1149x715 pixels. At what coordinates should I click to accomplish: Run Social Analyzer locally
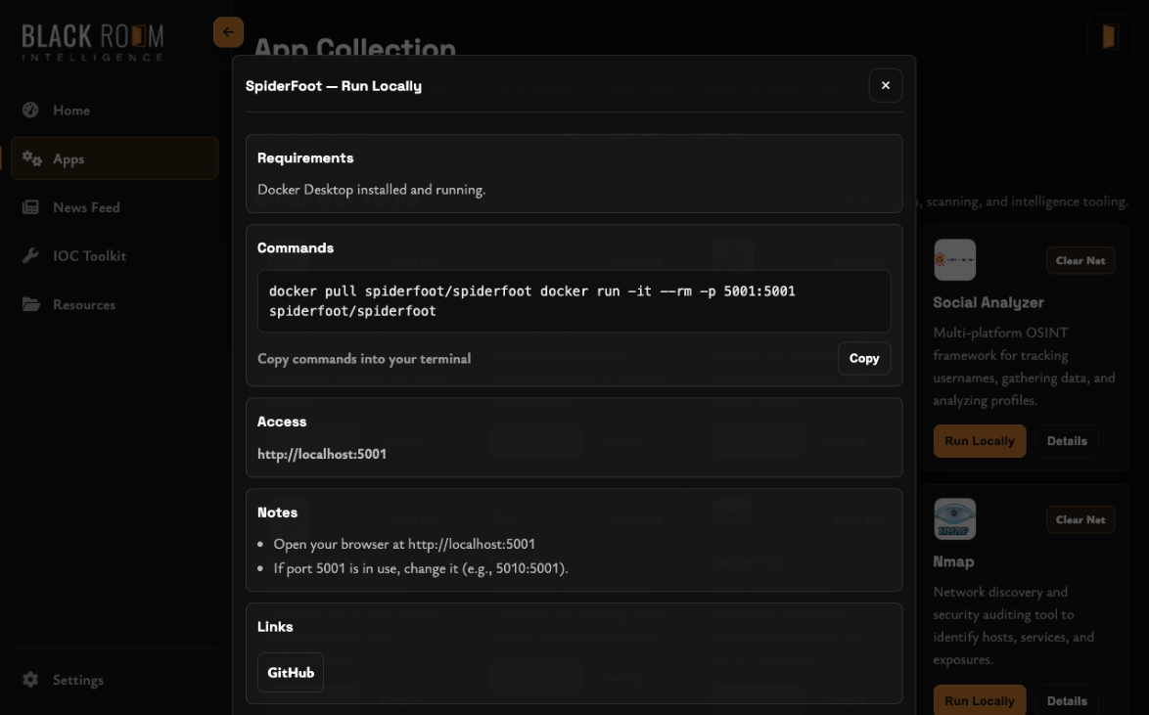980,440
